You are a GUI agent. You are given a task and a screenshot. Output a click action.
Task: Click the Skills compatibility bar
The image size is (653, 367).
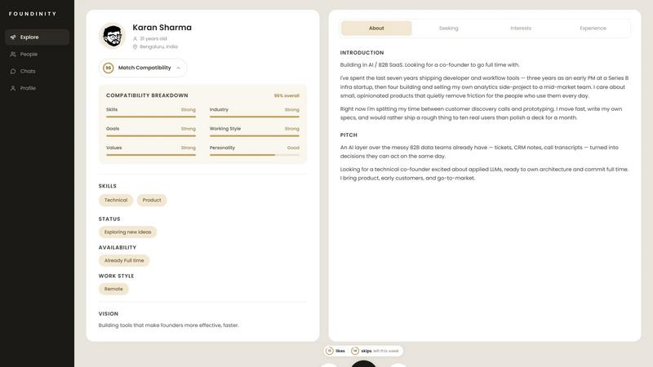pos(151,117)
